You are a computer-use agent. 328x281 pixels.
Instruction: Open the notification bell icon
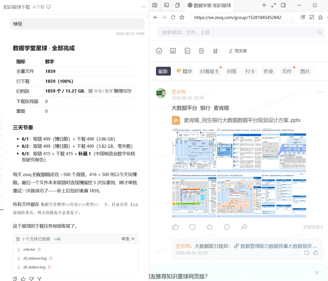click(320, 17)
